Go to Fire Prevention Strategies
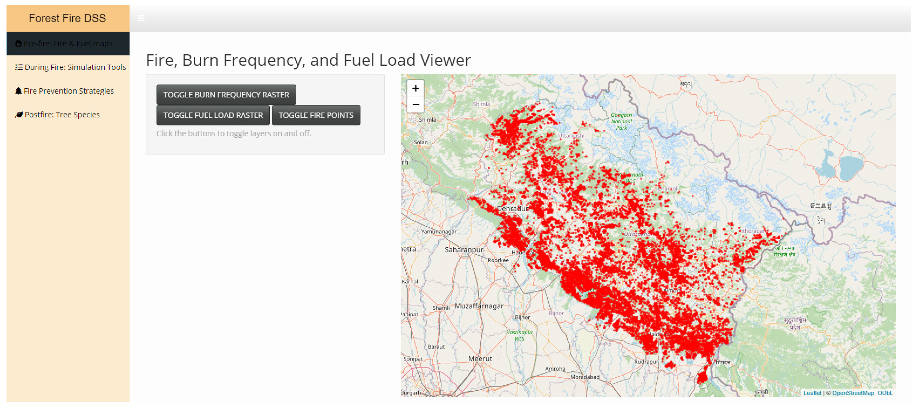Viewport: 919px width, 408px height. point(68,91)
